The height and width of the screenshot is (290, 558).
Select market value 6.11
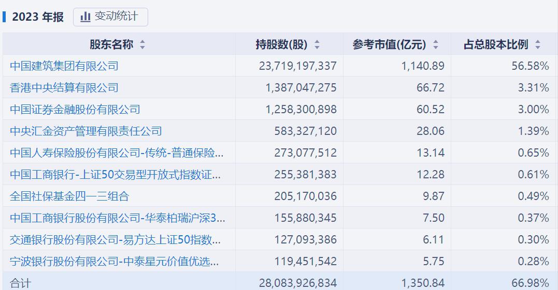click(434, 239)
